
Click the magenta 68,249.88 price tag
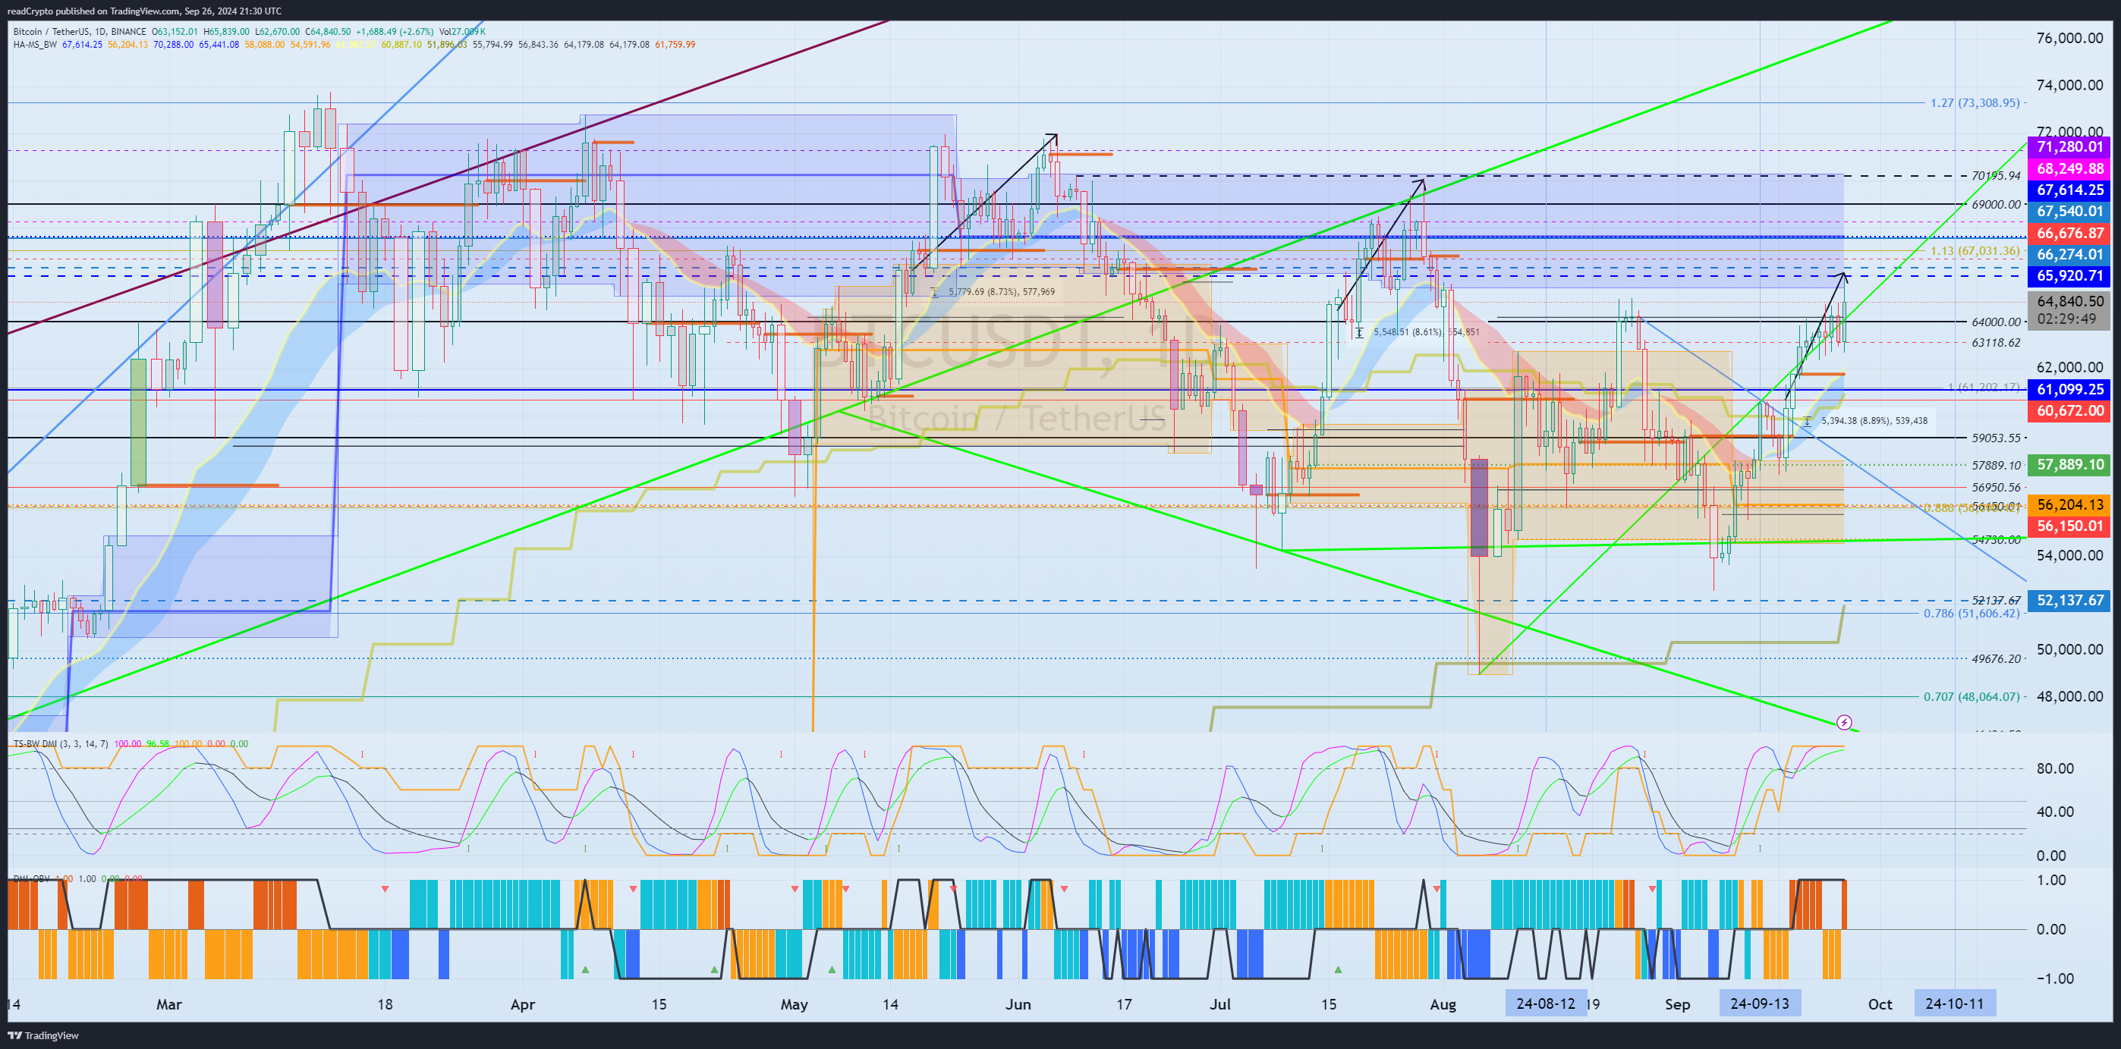click(2069, 168)
